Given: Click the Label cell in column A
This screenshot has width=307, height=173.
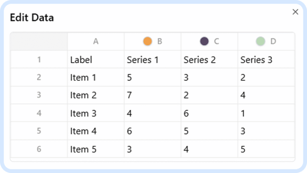Looking at the screenshot, I should pyautogui.click(x=96, y=60).
